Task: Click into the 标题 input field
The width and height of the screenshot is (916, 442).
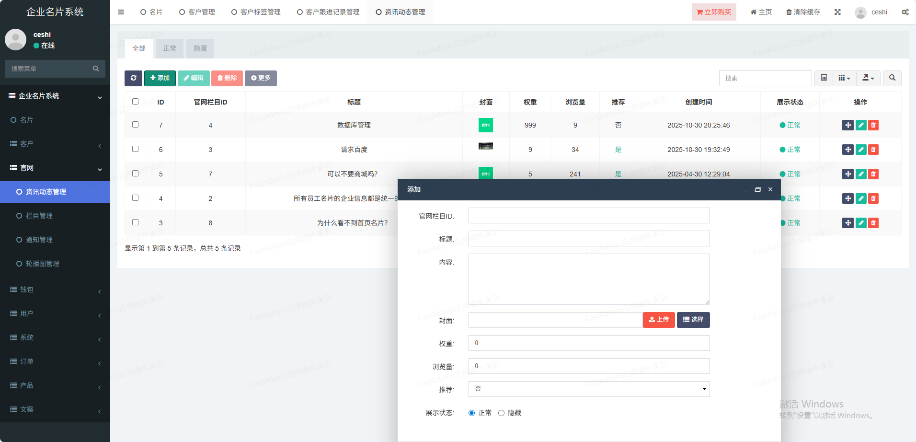Action: [589, 239]
